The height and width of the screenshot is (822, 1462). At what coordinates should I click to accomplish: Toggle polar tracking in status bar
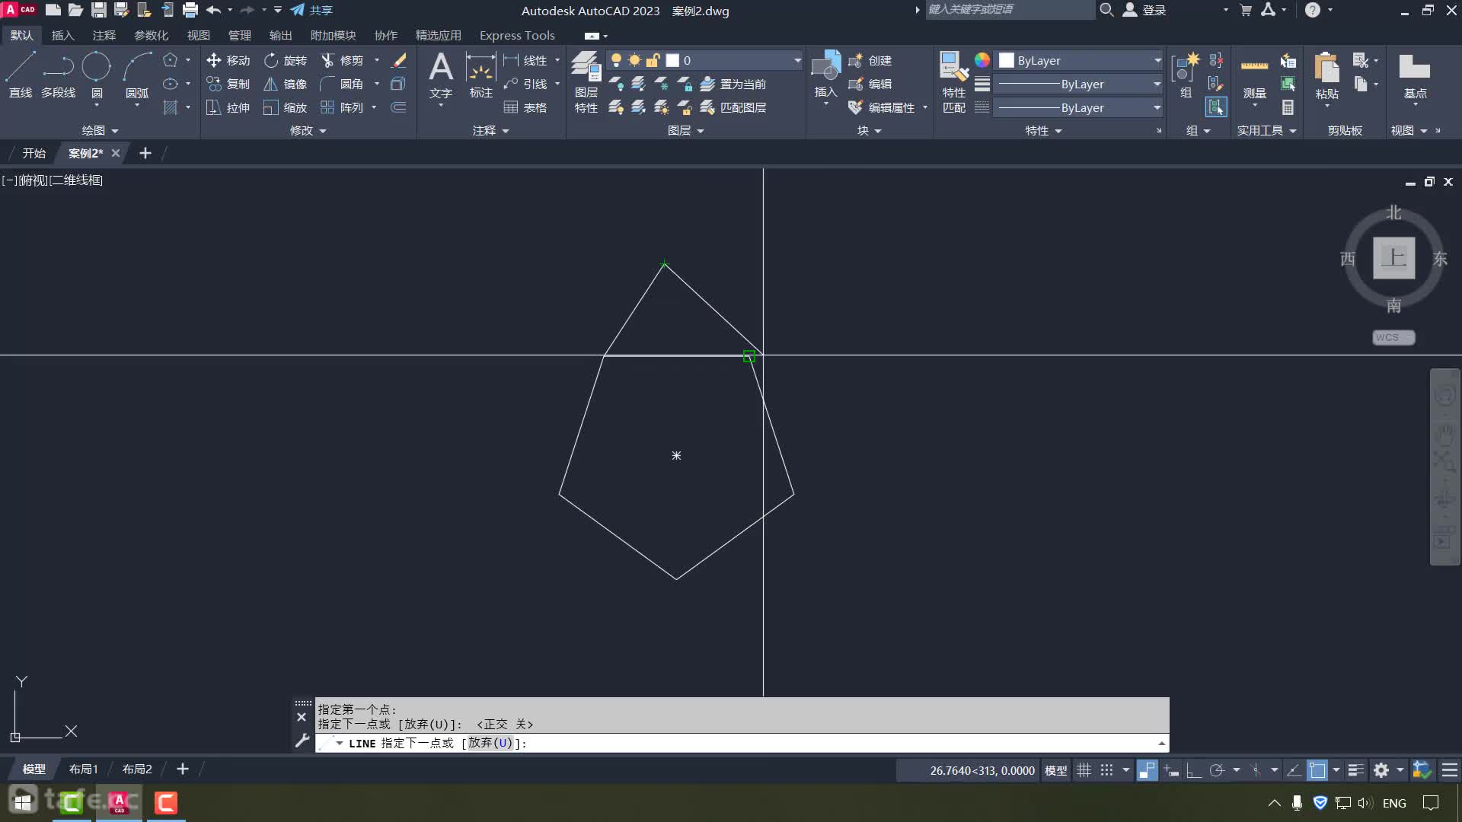click(1217, 770)
